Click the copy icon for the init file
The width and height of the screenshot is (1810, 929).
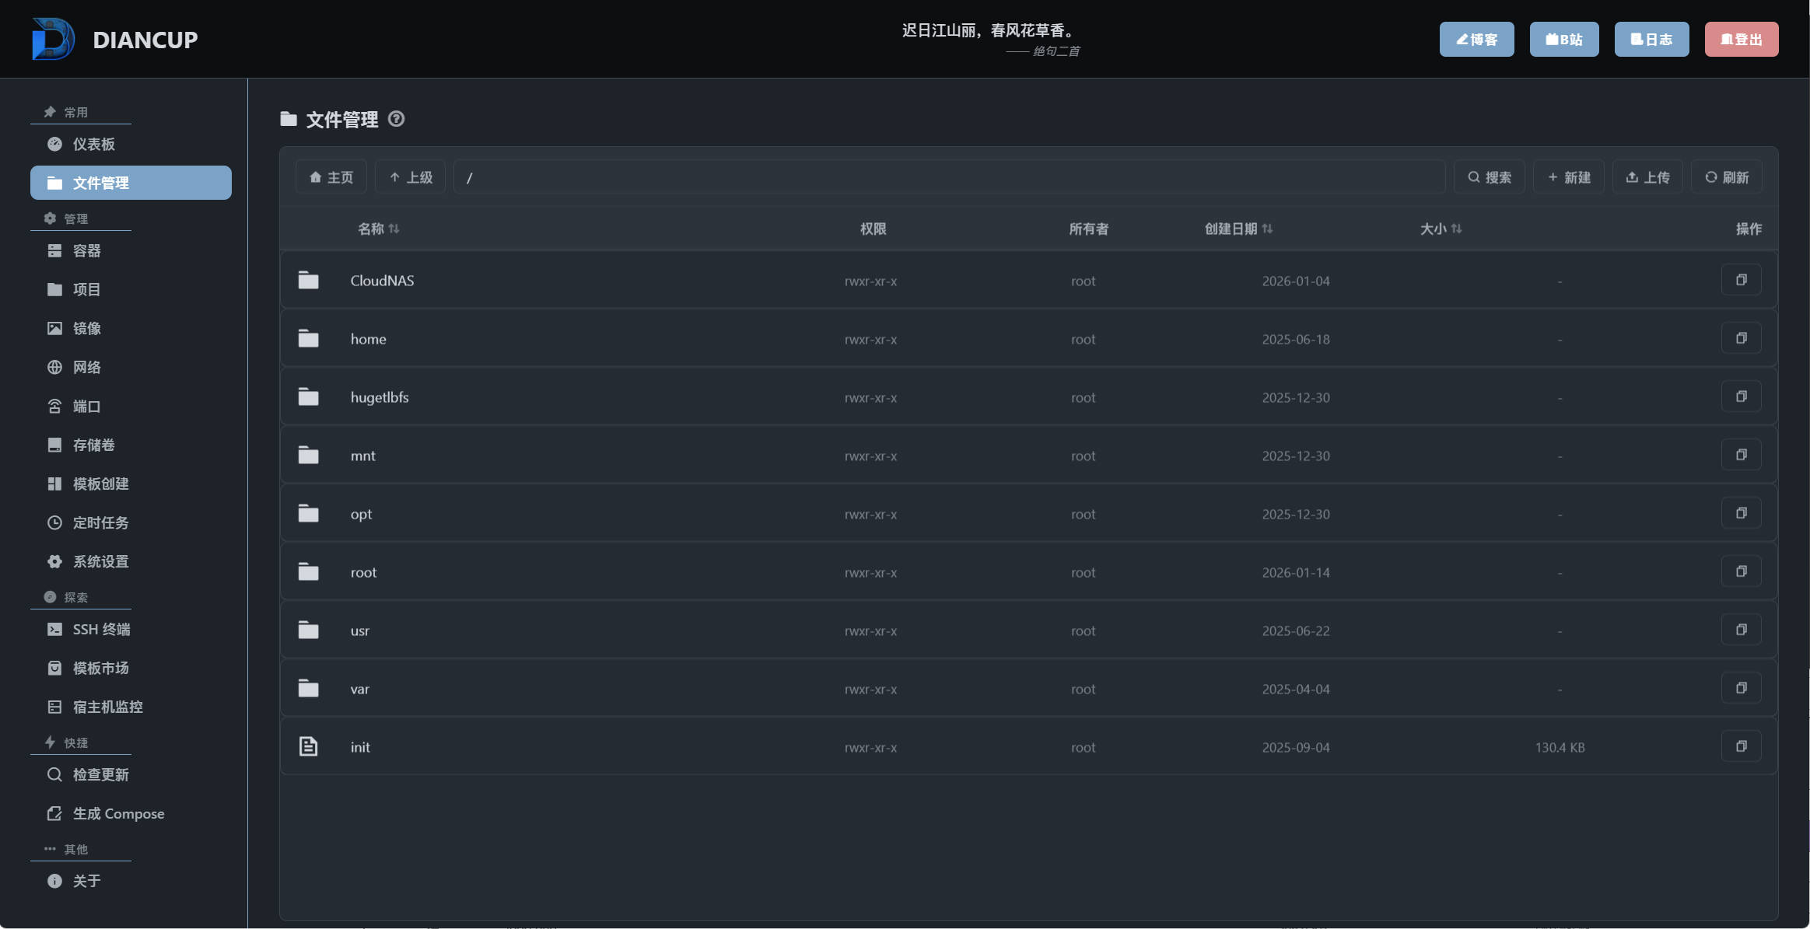tap(1741, 746)
